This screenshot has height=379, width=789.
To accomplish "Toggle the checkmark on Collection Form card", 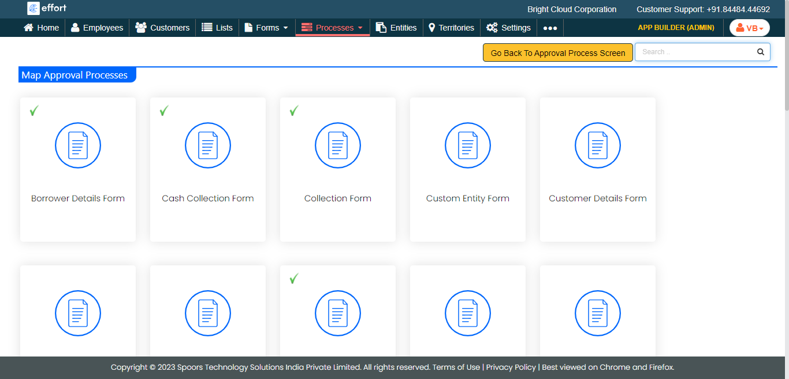I will 294,111.
